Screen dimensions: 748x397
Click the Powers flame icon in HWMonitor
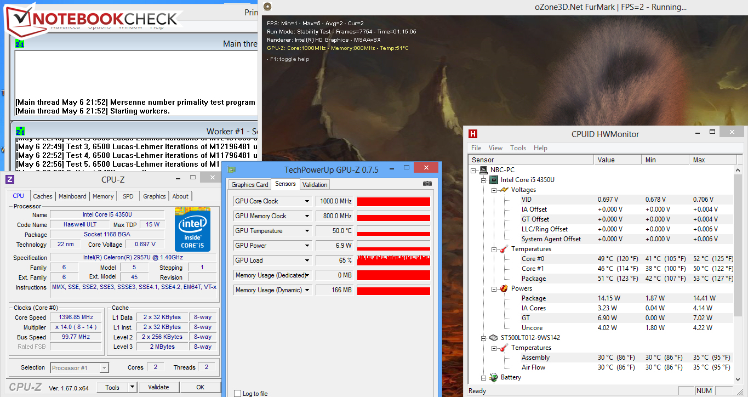tap(504, 288)
